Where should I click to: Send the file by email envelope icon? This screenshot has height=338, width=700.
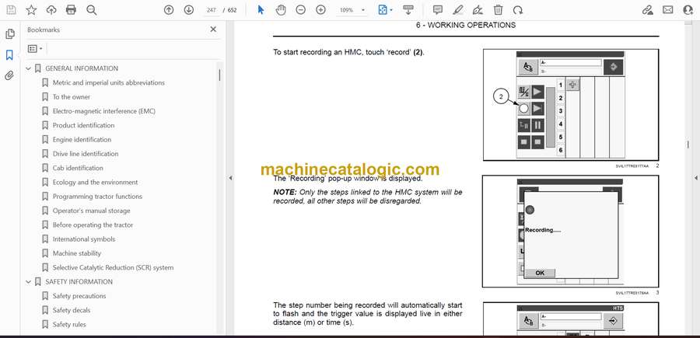click(x=668, y=10)
